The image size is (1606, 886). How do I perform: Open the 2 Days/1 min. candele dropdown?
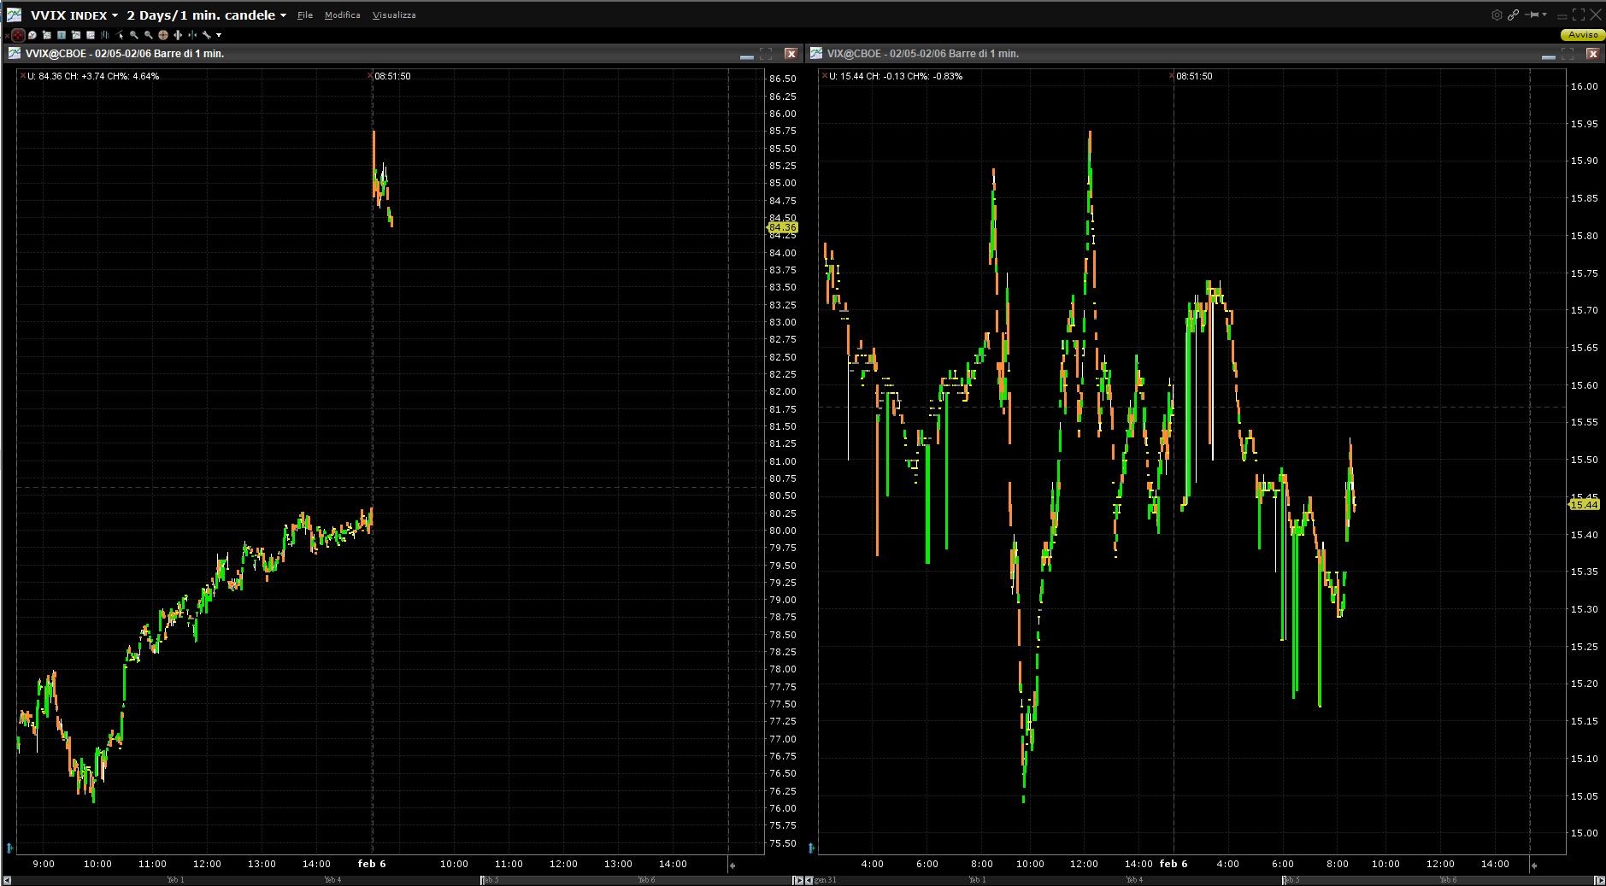tap(283, 15)
